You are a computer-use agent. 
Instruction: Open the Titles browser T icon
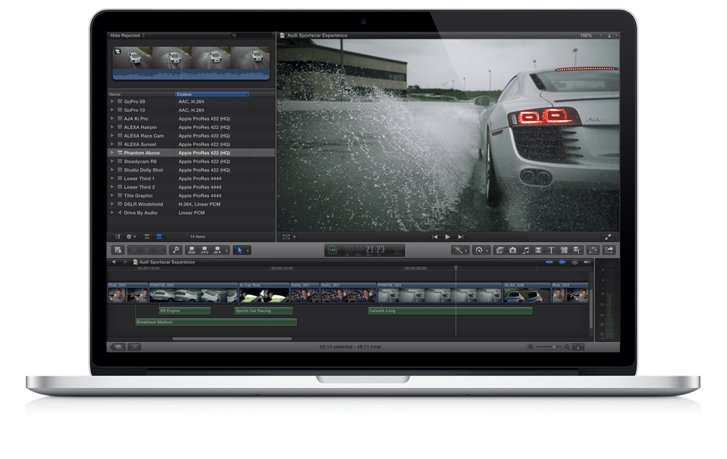(x=551, y=250)
